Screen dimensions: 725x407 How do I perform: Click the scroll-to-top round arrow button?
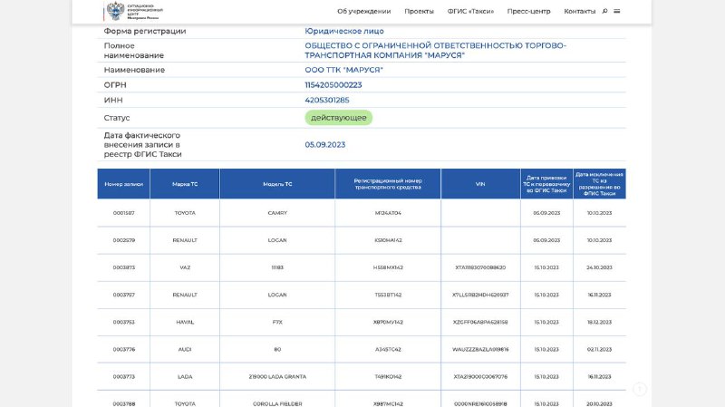click(640, 389)
